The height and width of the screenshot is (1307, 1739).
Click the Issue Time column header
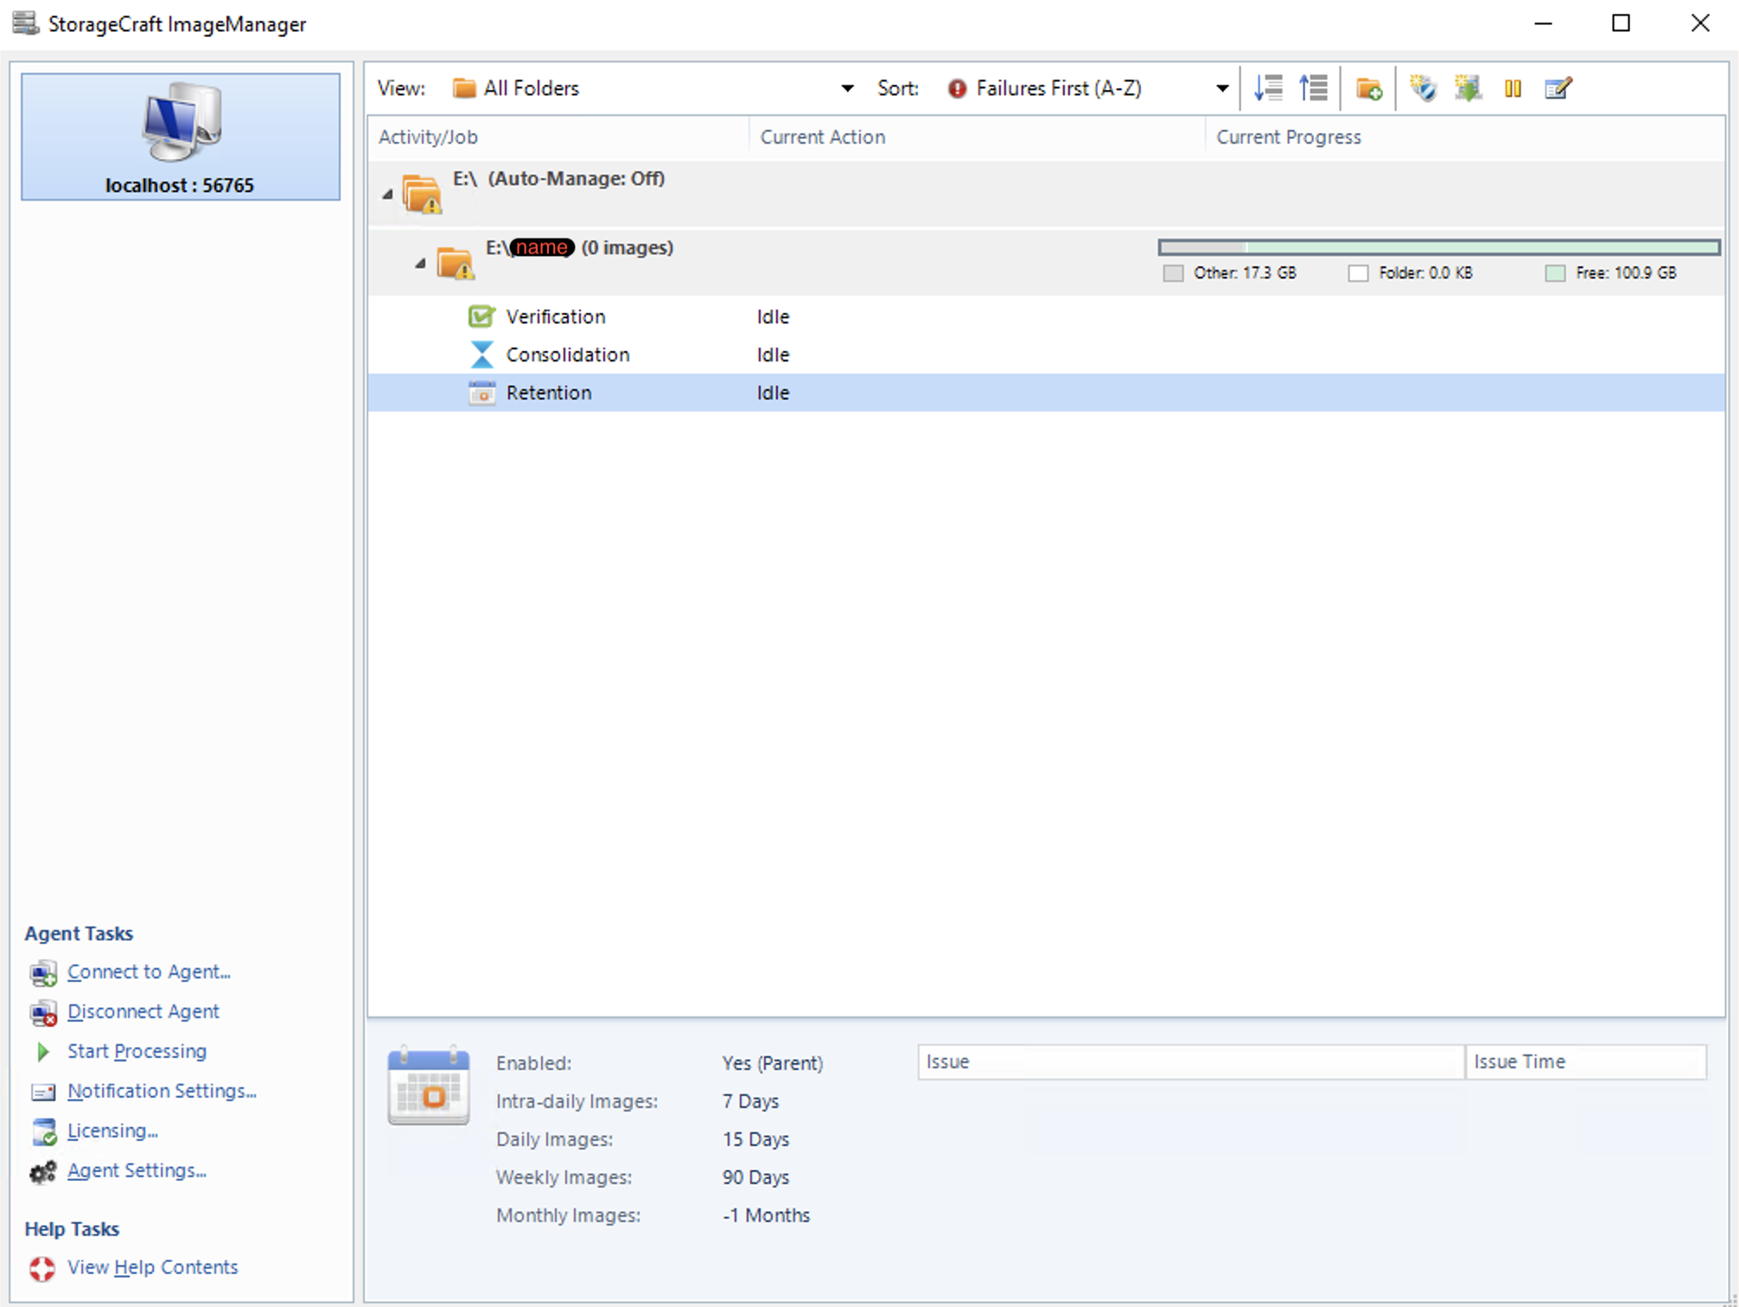point(1586,1062)
